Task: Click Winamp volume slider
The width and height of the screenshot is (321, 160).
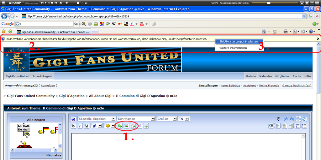Action: point(74,3)
